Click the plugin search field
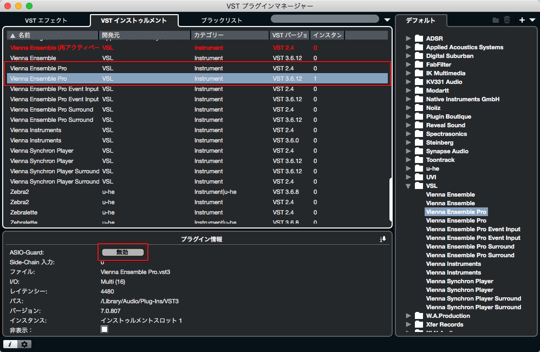The image size is (540, 352). click(x=325, y=19)
